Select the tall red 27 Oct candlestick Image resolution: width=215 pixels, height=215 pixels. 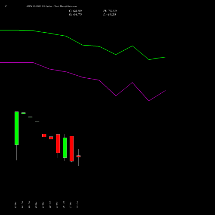point(72,149)
